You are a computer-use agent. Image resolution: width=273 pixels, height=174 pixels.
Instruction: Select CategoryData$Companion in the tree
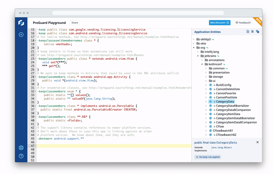[x=233, y=110]
